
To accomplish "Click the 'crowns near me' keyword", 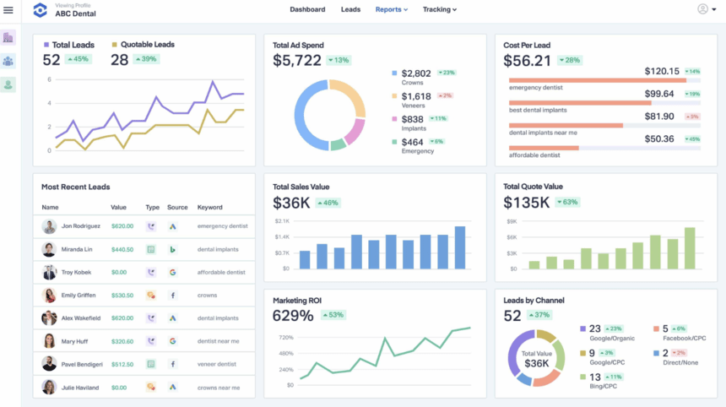I will 219,388.
